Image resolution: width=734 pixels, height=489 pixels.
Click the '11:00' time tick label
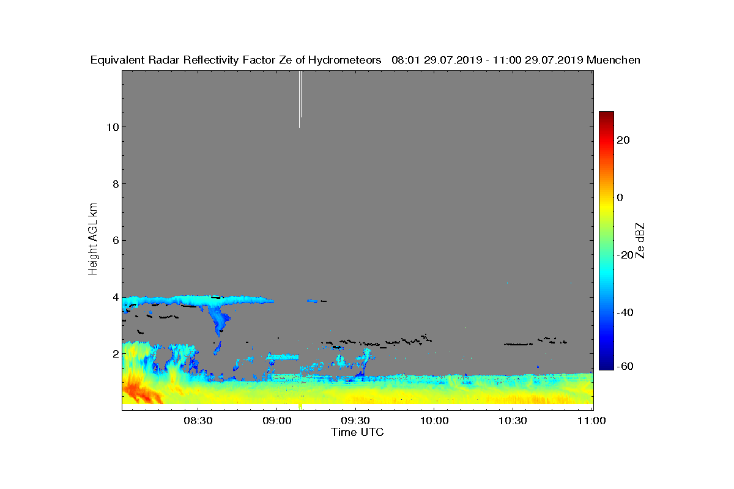[591, 421]
